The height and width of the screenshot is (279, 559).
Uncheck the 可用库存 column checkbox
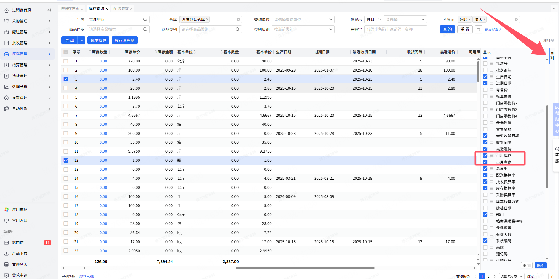tap(485, 156)
